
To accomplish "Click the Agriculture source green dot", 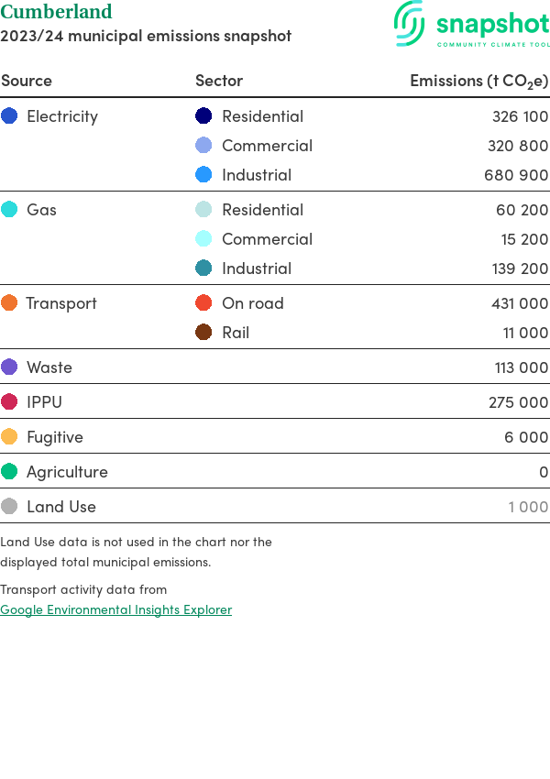I will [x=9, y=472].
